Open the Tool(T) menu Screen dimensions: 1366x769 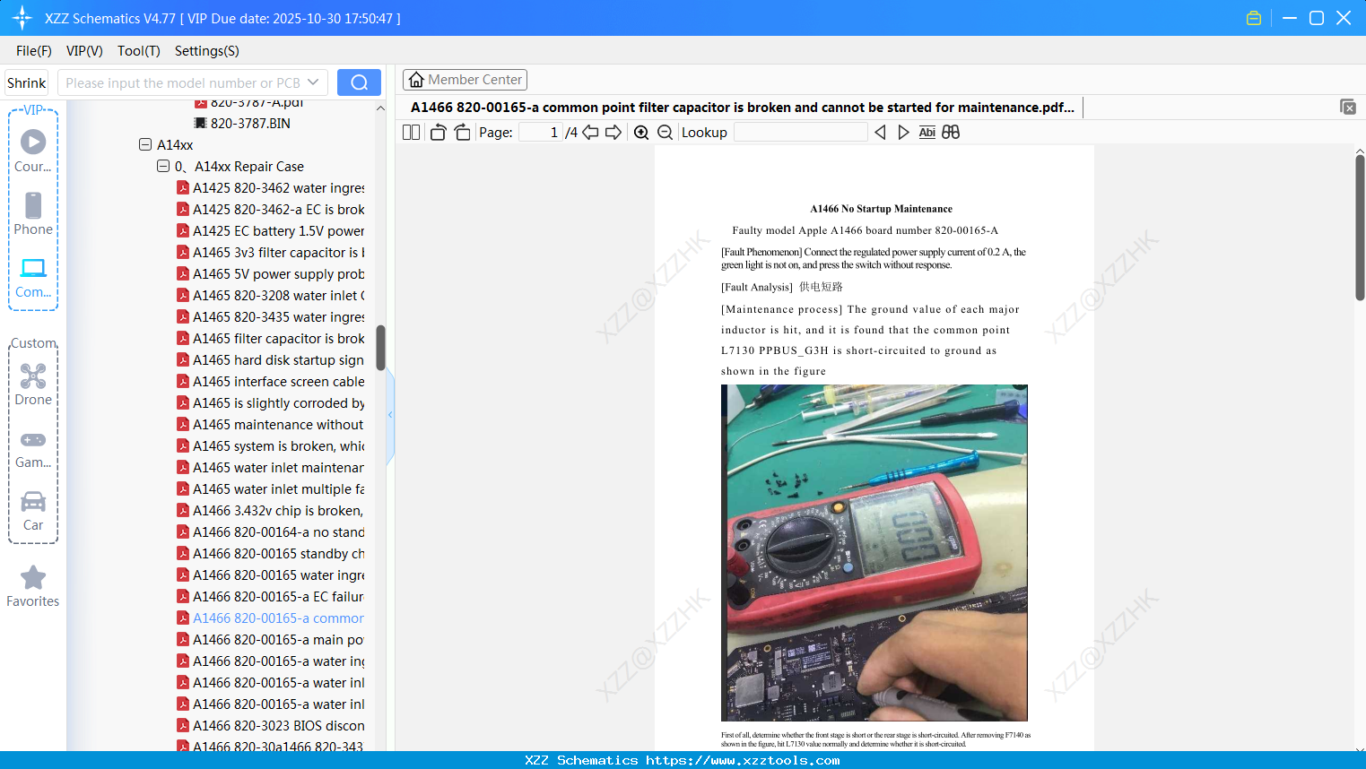139,51
